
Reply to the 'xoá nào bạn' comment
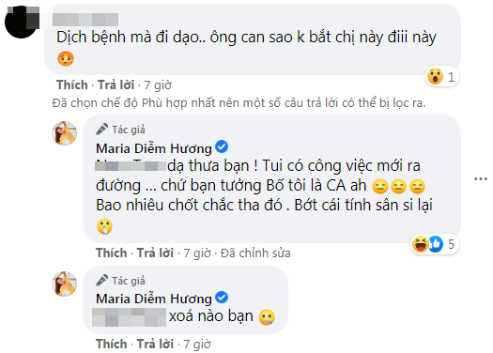(x=155, y=344)
